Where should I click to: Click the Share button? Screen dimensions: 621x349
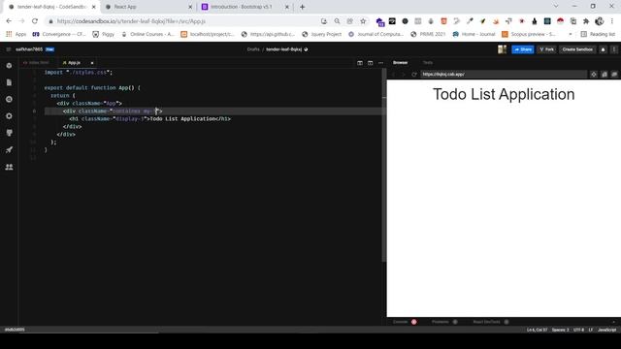click(x=523, y=49)
